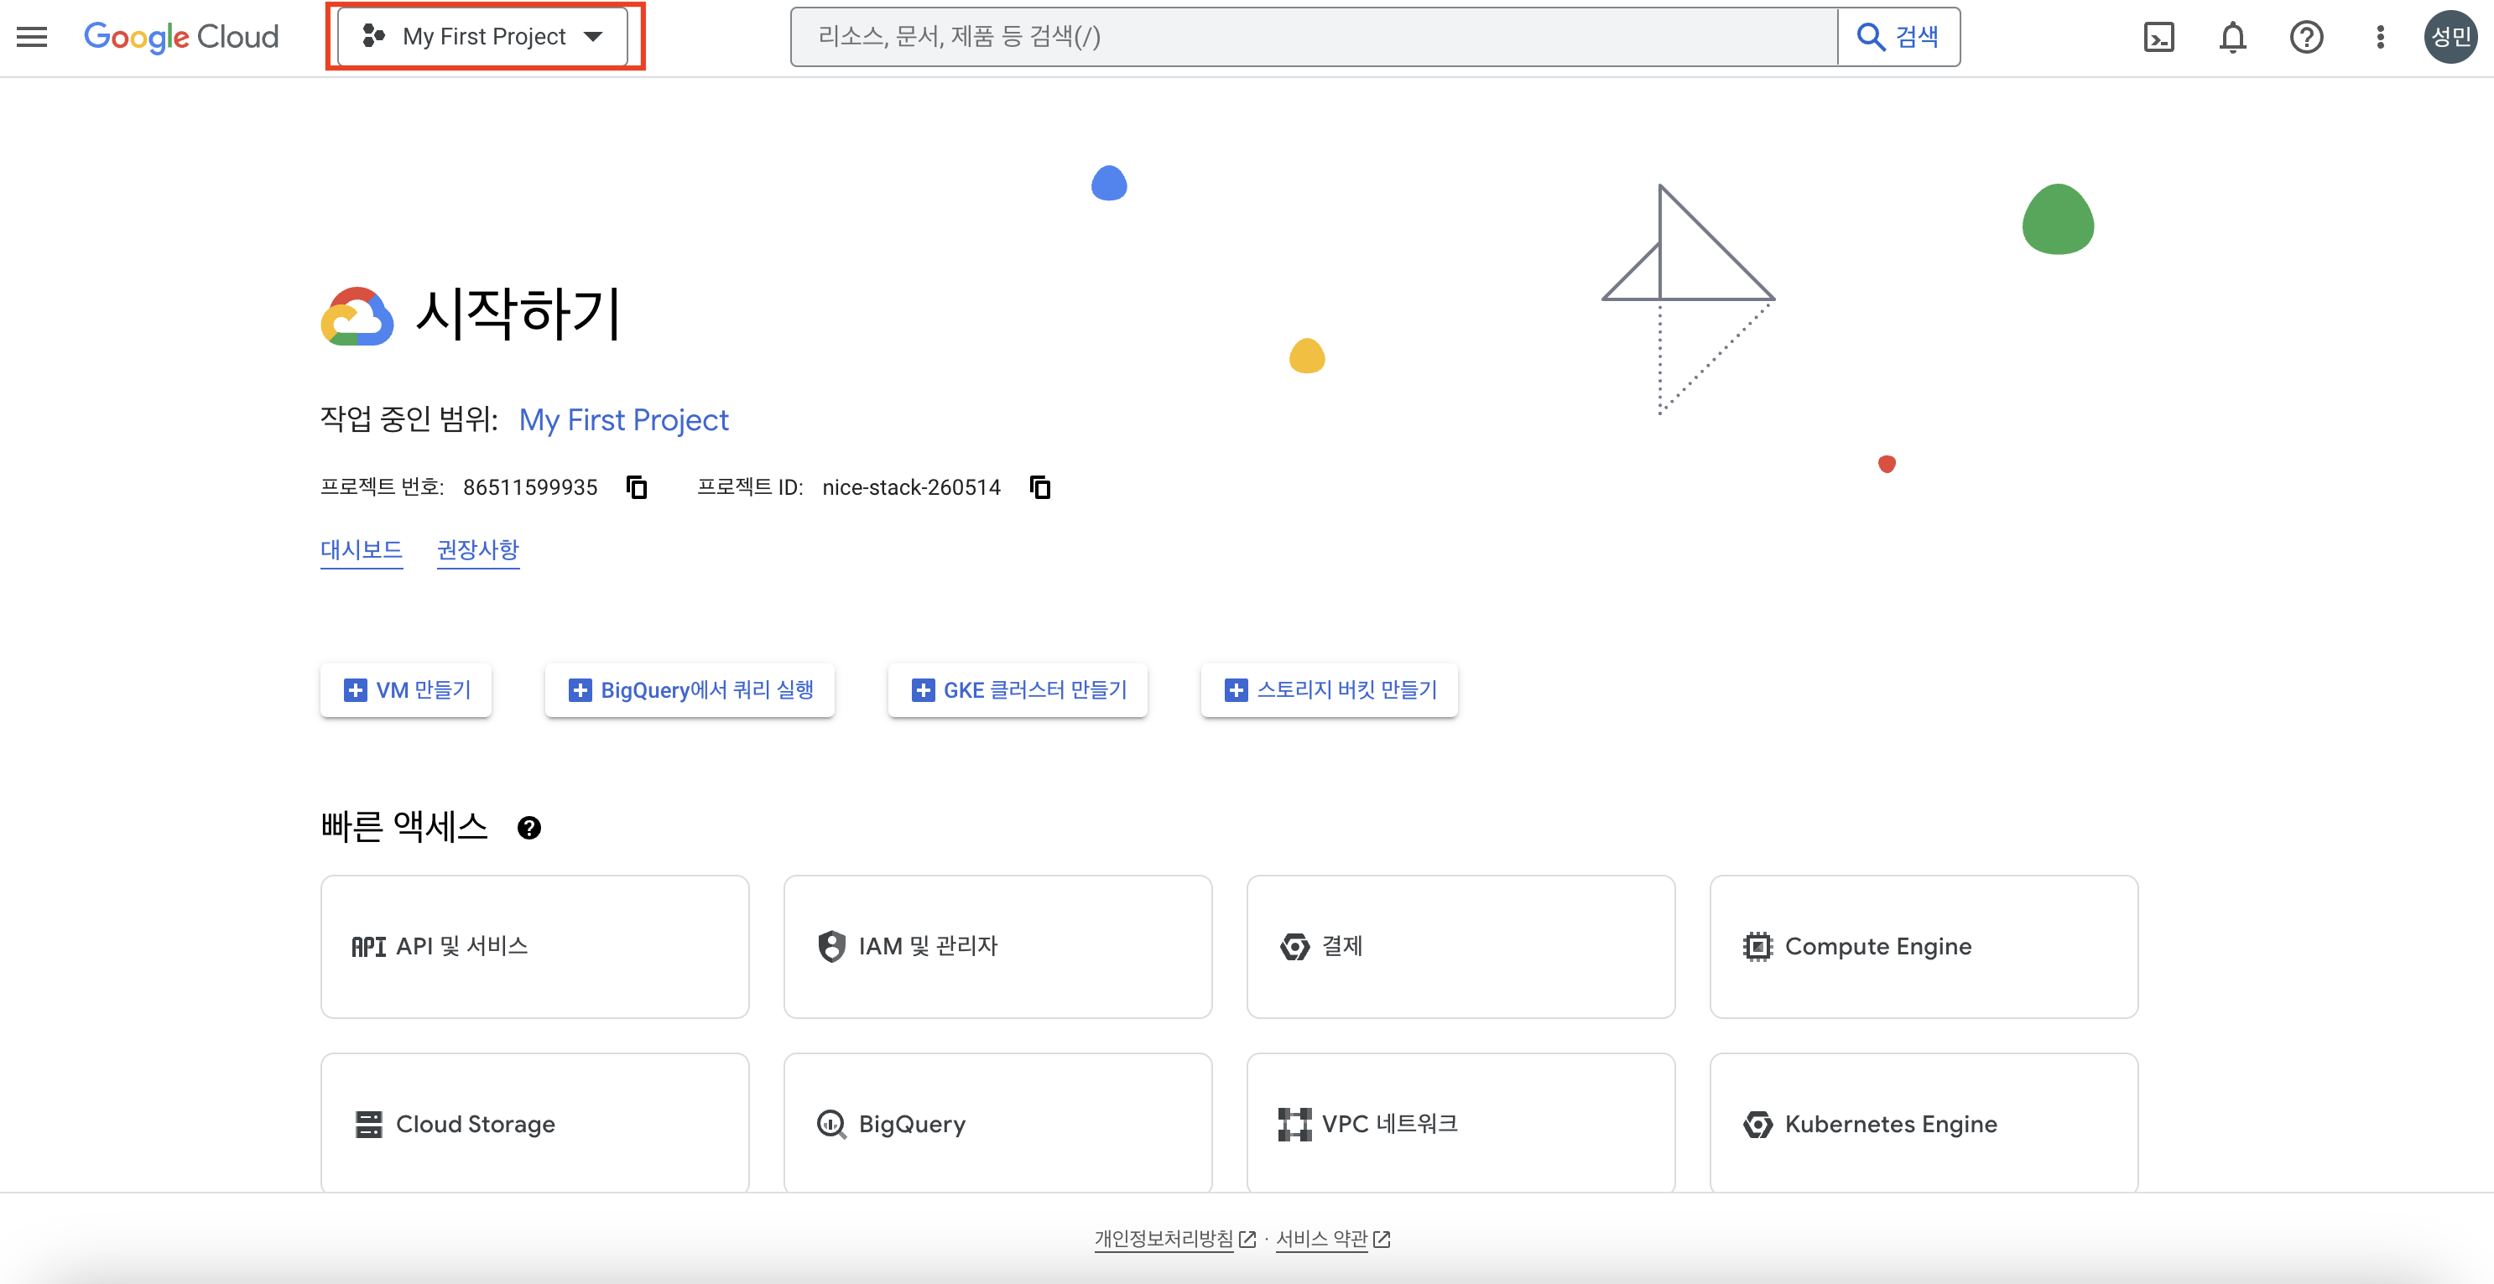The width and height of the screenshot is (2494, 1284).
Task: Open the 대시보드 link
Action: point(361,549)
